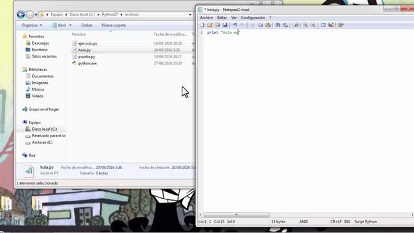414x233 pixels.
Task: Click the Abrir button in Explorer toolbar
Action: click(x=60, y=25)
